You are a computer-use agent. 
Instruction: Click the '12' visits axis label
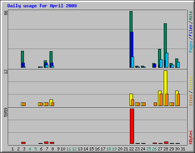click(6, 72)
